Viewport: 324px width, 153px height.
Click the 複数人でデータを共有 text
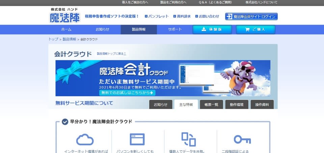coord(187,151)
